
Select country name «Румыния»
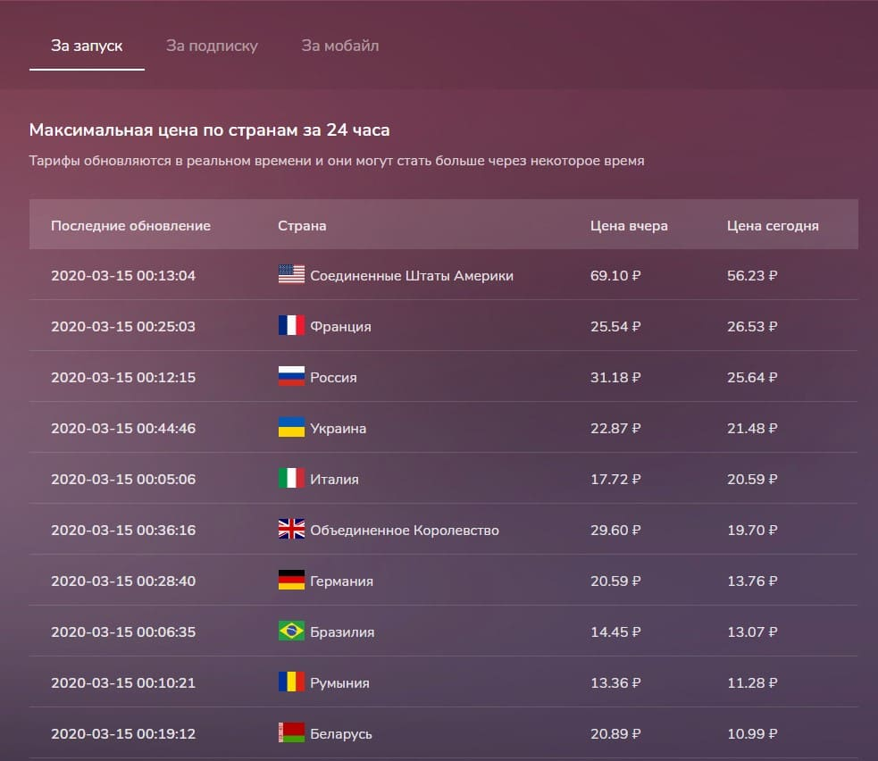pos(340,683)
